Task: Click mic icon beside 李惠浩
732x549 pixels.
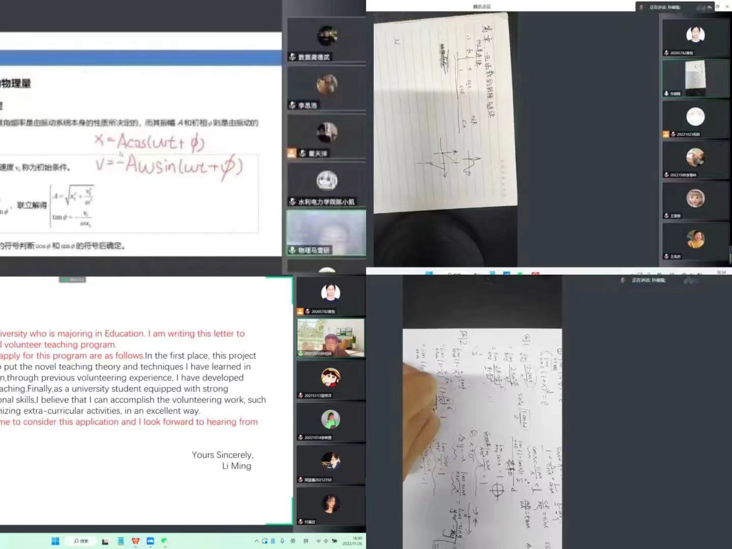Action: coord(292,105)
